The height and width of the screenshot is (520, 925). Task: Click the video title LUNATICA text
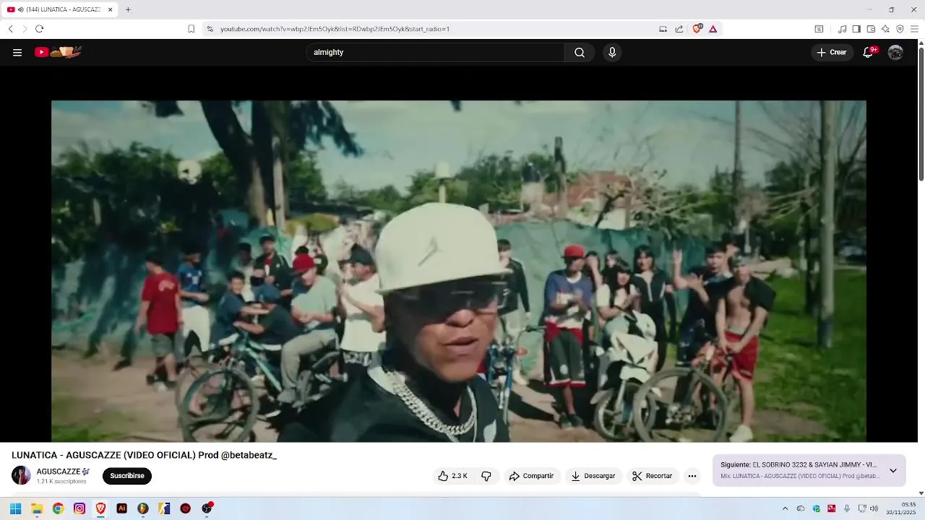pyautogui.click(x=145, y=455)
